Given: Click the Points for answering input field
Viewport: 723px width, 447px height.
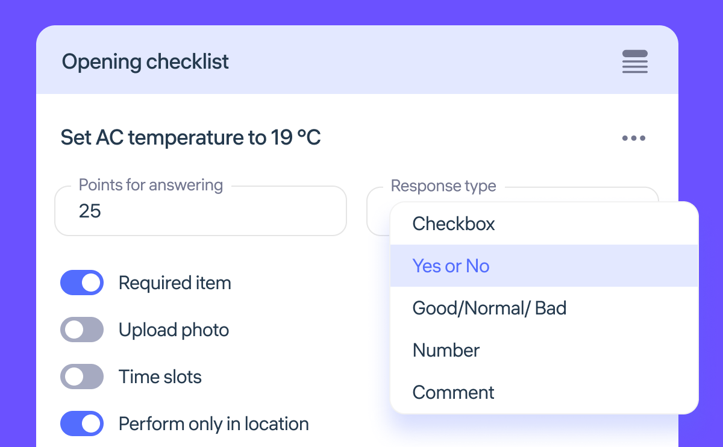Looking at the screenshot, I should (200, 211).
